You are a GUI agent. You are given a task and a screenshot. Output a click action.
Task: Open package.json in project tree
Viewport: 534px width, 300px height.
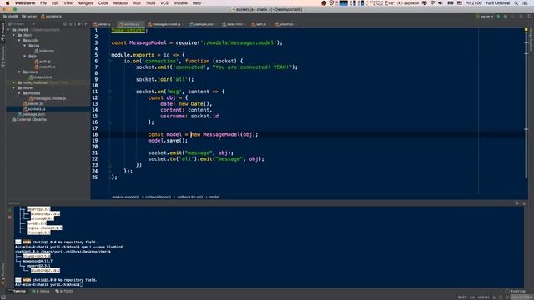coord(32,114)
